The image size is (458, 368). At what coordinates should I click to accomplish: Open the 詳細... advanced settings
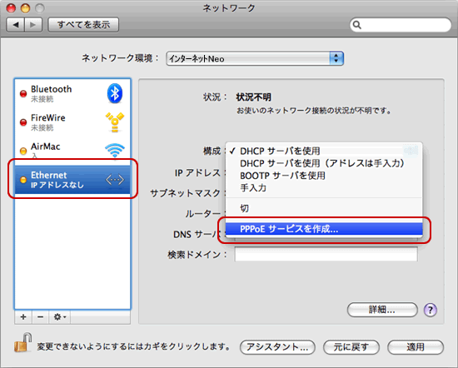[382, 310]
